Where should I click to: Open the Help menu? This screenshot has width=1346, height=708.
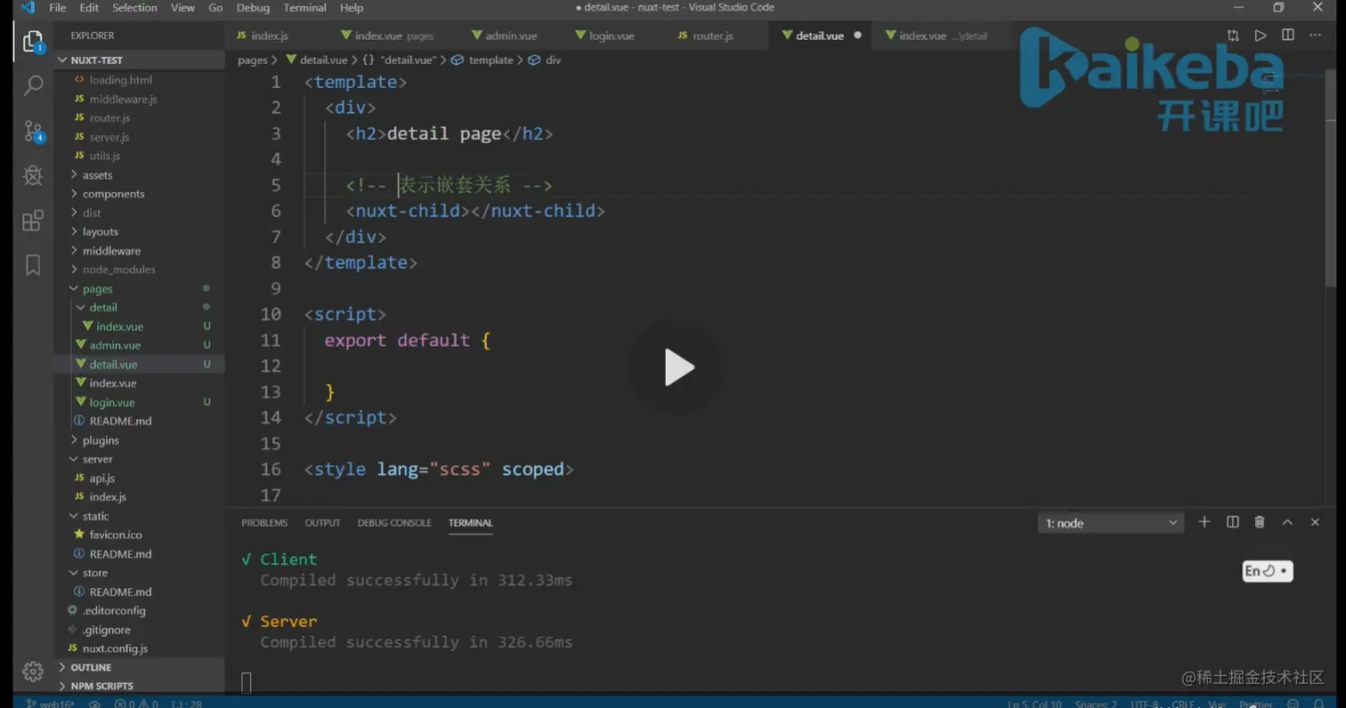(x=352, y=7)
